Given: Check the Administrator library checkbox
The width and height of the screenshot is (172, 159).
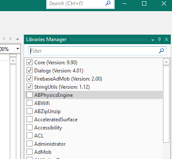Looking at the screenshot, I should click(x=30, y=144).
